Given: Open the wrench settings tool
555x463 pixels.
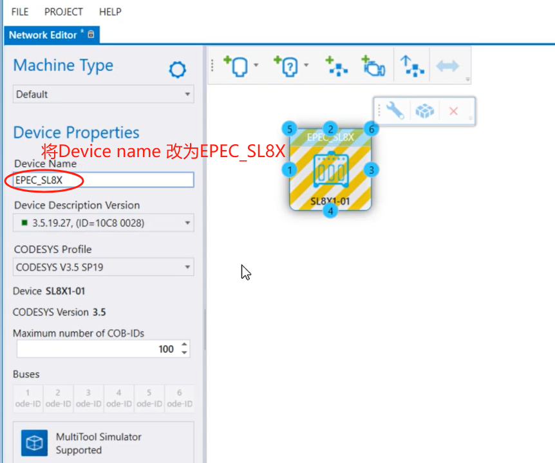Looking at the screenshot, I should click(395, 111).
